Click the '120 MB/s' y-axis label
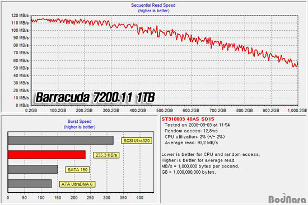Screen dimensions: 308x205 (x=20, y=16)
